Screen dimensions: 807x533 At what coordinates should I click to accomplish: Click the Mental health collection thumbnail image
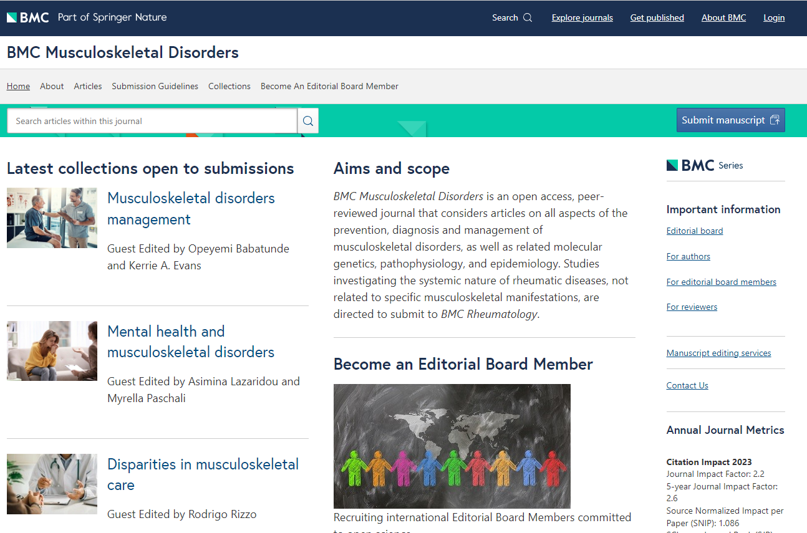(52, 350)
